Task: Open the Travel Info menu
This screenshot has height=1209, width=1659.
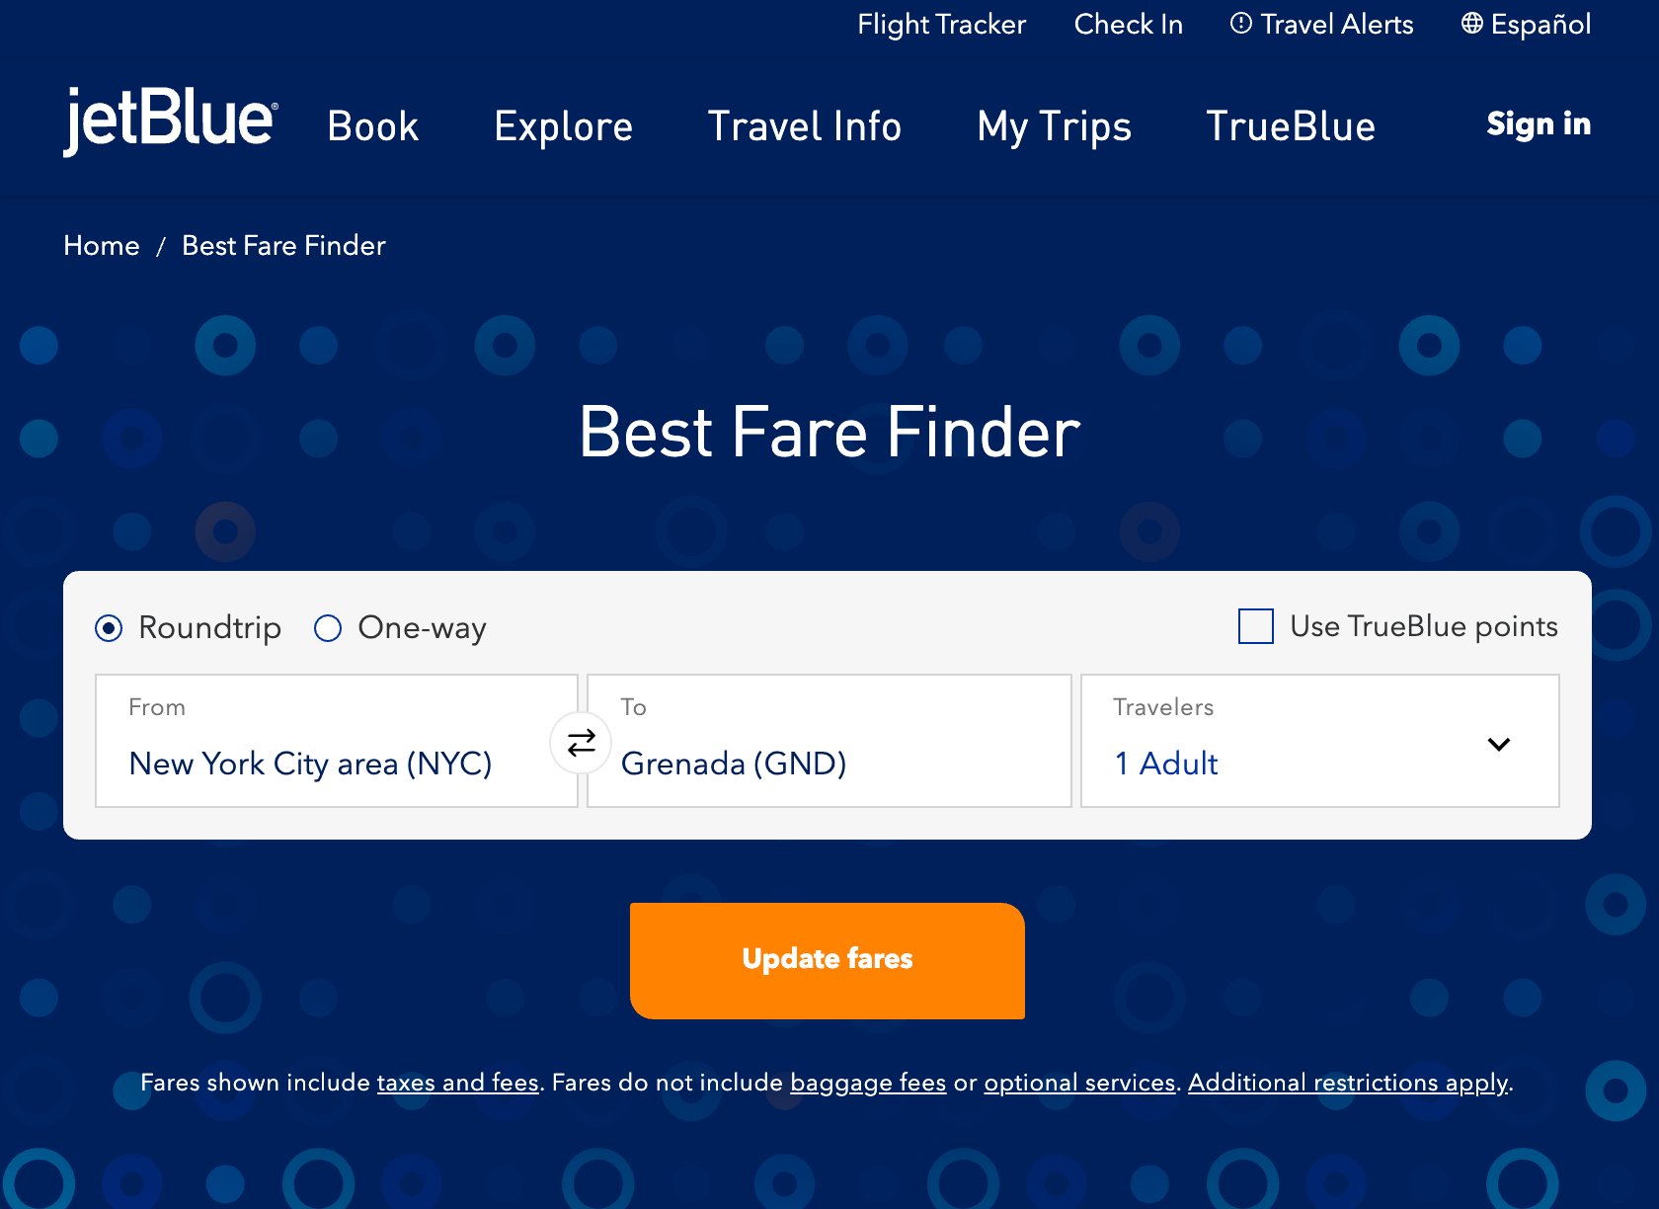Action: point(804,126)
